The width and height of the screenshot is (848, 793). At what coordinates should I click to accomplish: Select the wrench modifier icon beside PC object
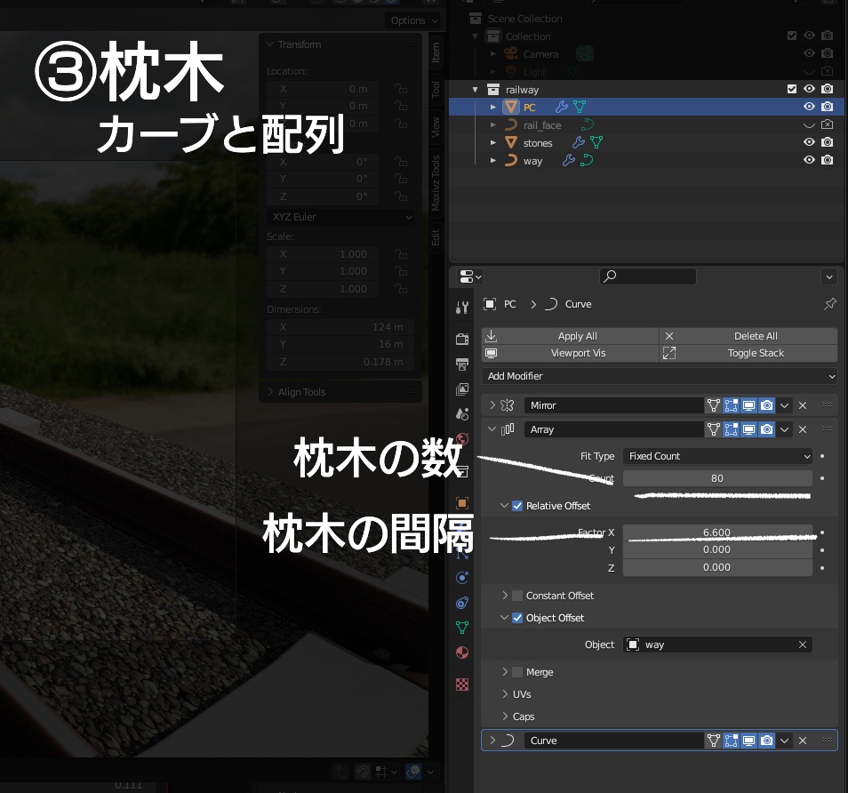563,107
